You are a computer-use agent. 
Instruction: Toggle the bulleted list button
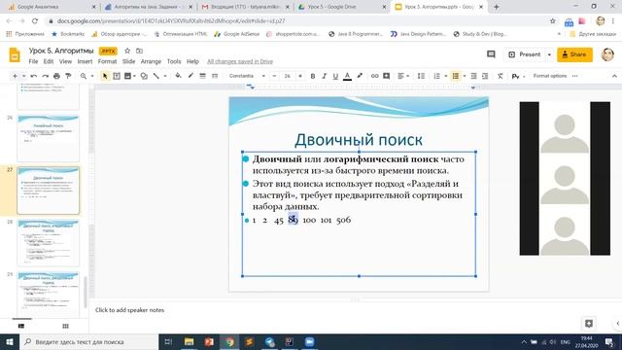coord(456,76)
